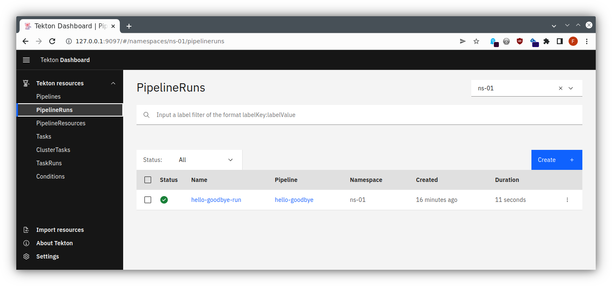Click the Create button
This screenshot has width=612, height=286.
click(x=556, y=160)
